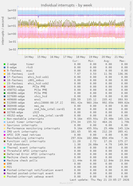133x186 pixels.
Task: Click the brown swatch for 409600-edge eno1
Action: point(5,100)
